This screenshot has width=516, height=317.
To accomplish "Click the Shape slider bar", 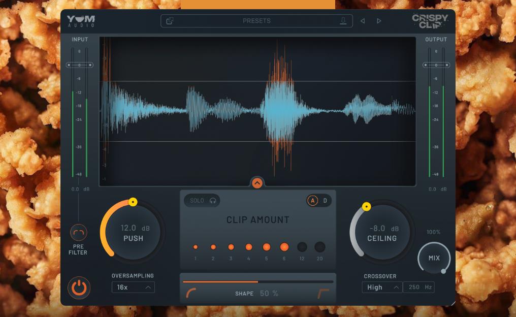I will [258, 282].
